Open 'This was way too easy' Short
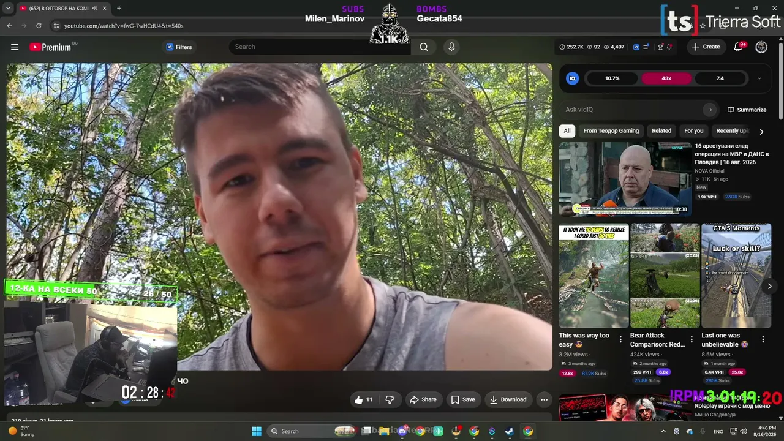Image resolution: width=784 pixels, height=441 pixels. coord(594,276)
